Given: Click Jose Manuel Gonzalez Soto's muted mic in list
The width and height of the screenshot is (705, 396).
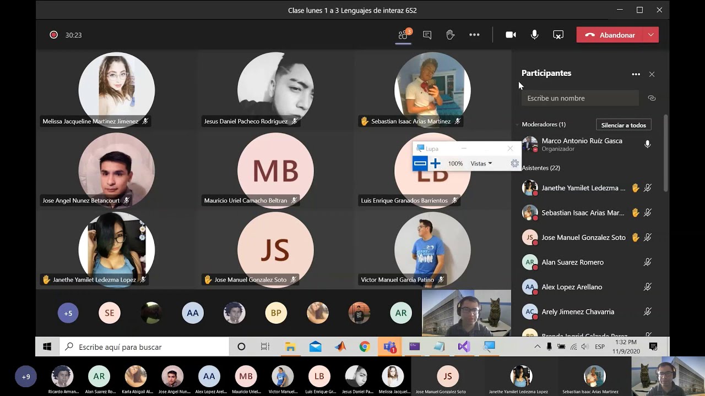Looking at the screenshot, I should (x=648, y=238).
